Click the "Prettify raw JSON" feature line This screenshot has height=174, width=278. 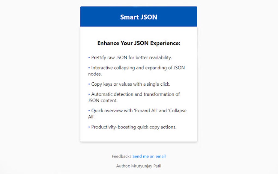[x=131, y=58]
